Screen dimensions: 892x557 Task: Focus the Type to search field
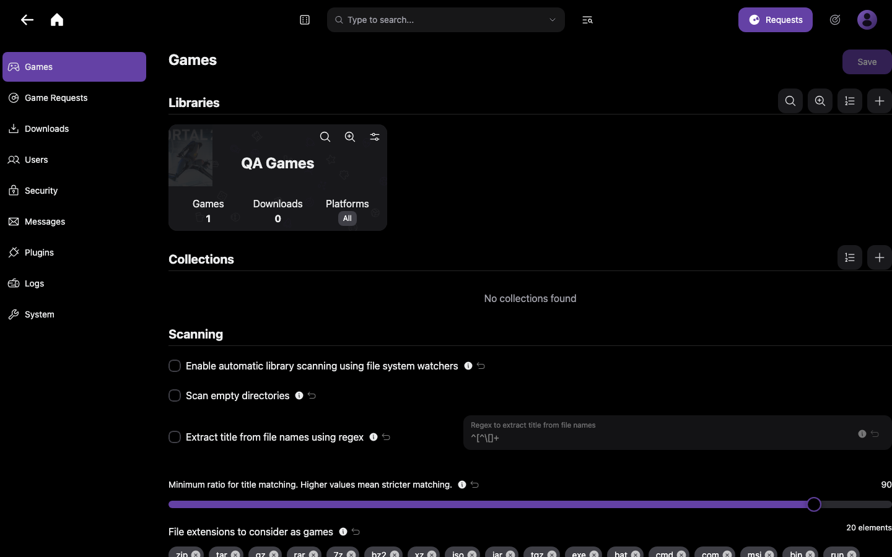[x=446, y=20]
